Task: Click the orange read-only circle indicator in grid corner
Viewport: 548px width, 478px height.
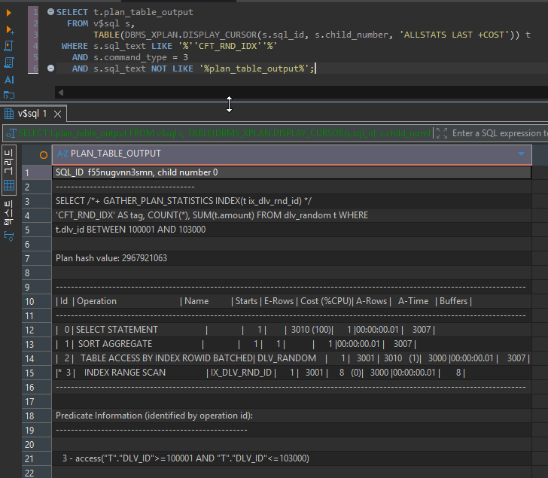Action: [44, 155]
